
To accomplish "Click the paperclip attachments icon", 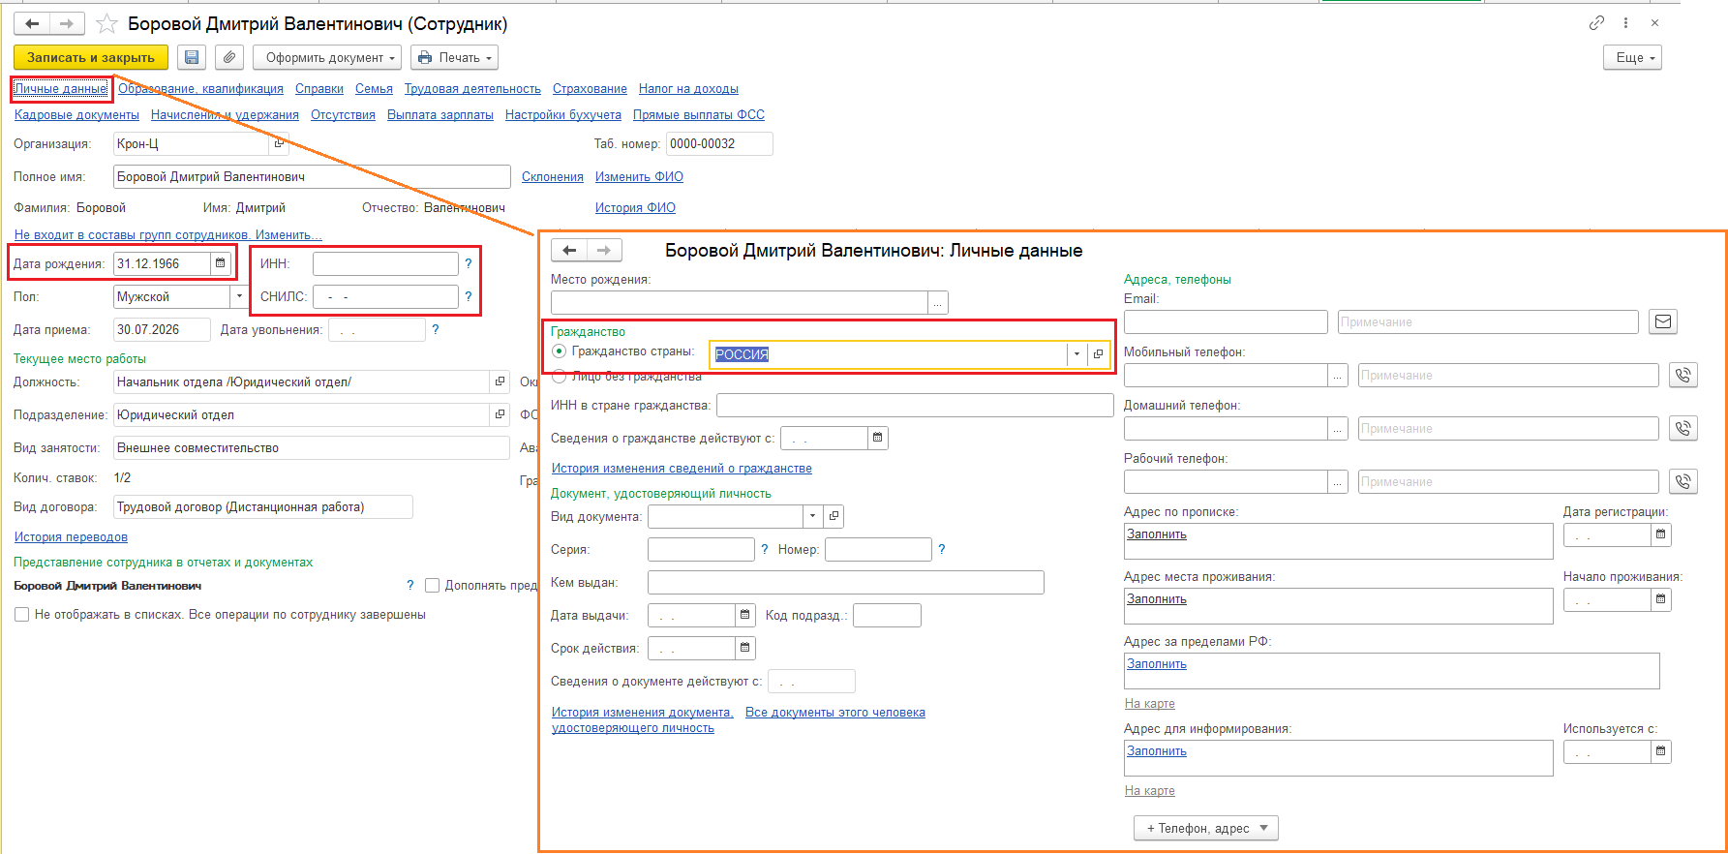I will 228,58.
